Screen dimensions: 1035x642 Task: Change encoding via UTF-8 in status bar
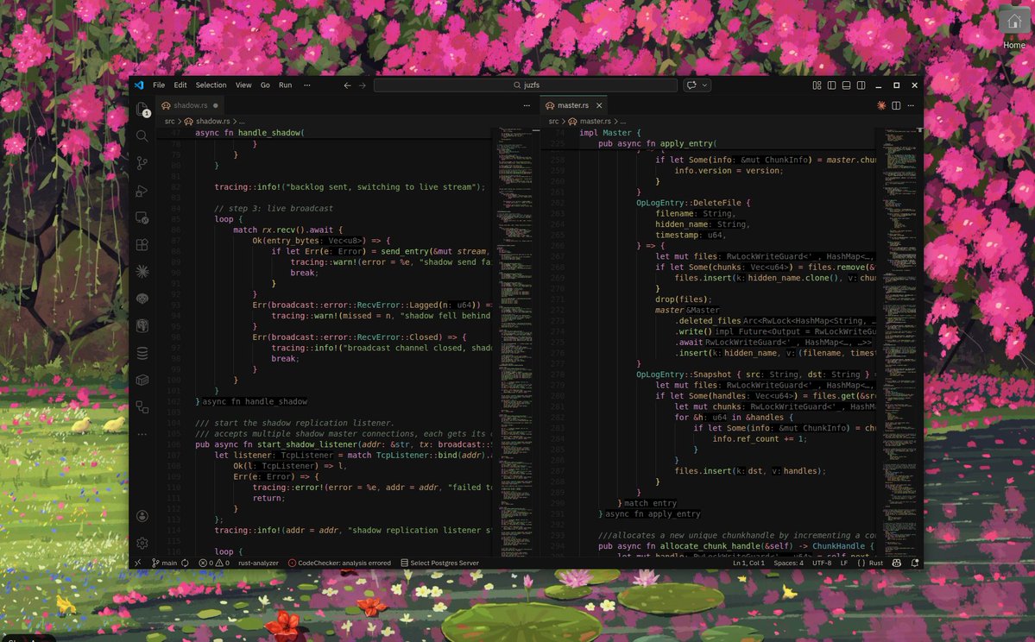click(822, 563)
